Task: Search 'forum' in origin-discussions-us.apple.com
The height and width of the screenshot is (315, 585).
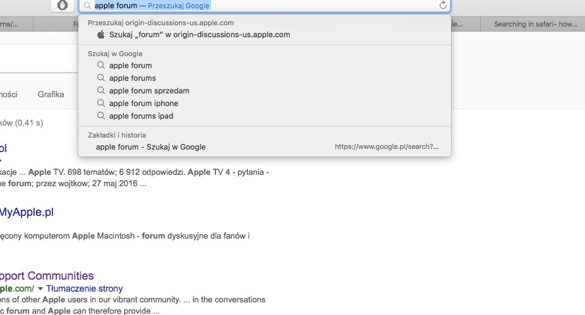Action: (x=265, y=35)
